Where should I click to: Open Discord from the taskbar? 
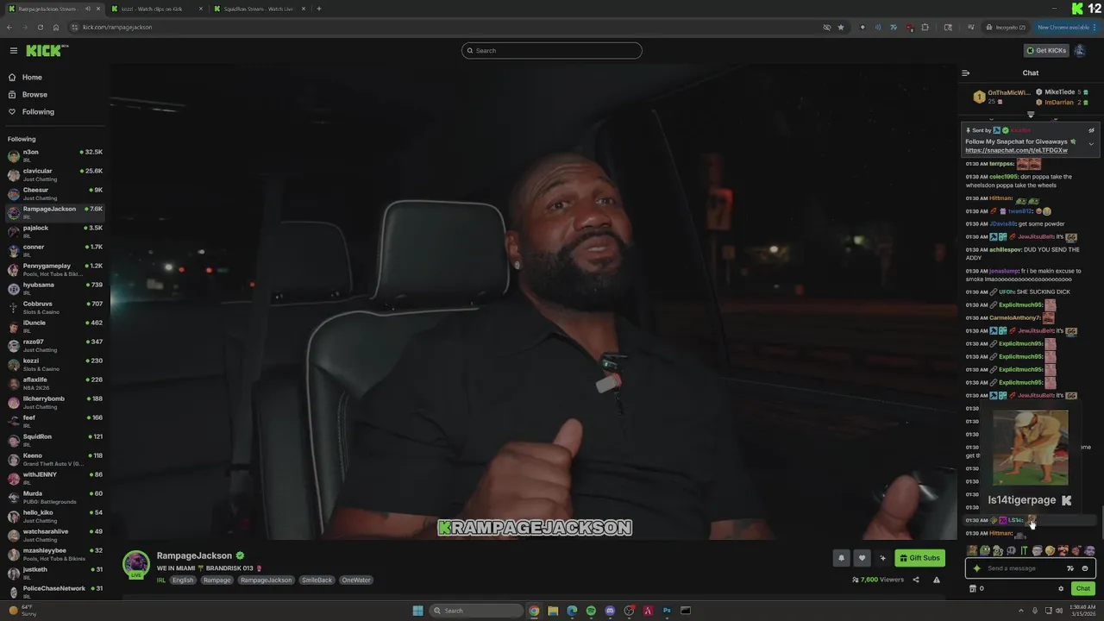(x=610, y=611)
